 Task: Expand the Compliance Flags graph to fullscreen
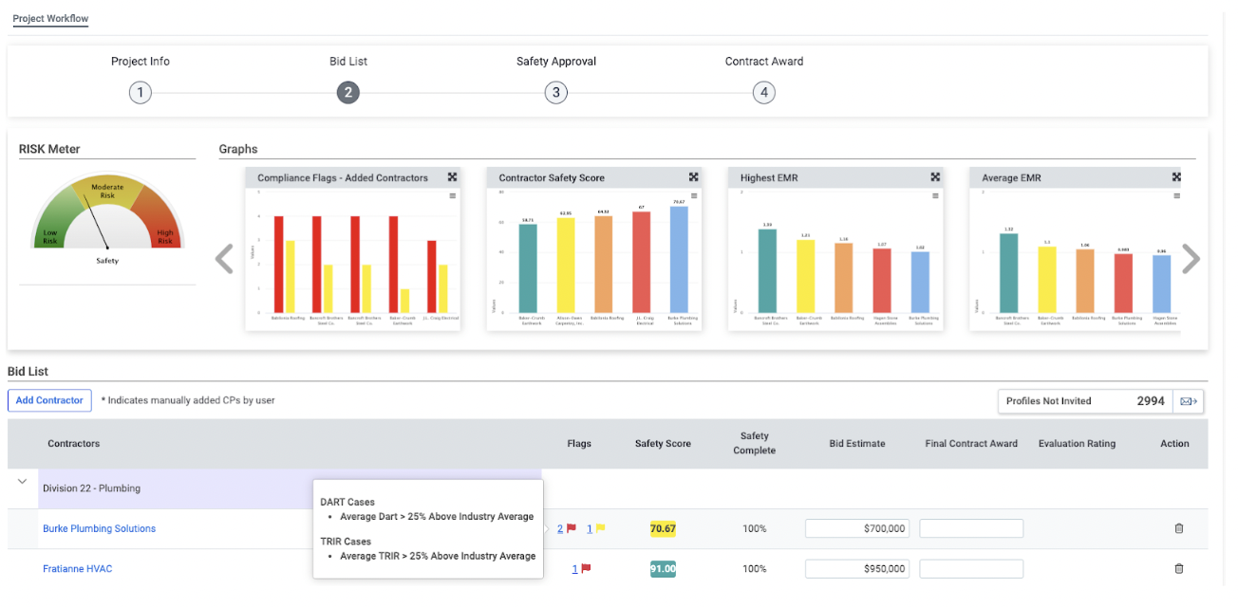453,177
